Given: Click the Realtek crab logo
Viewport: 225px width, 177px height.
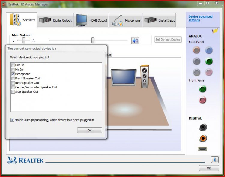Looking at the screenshot, I should 12,160.
